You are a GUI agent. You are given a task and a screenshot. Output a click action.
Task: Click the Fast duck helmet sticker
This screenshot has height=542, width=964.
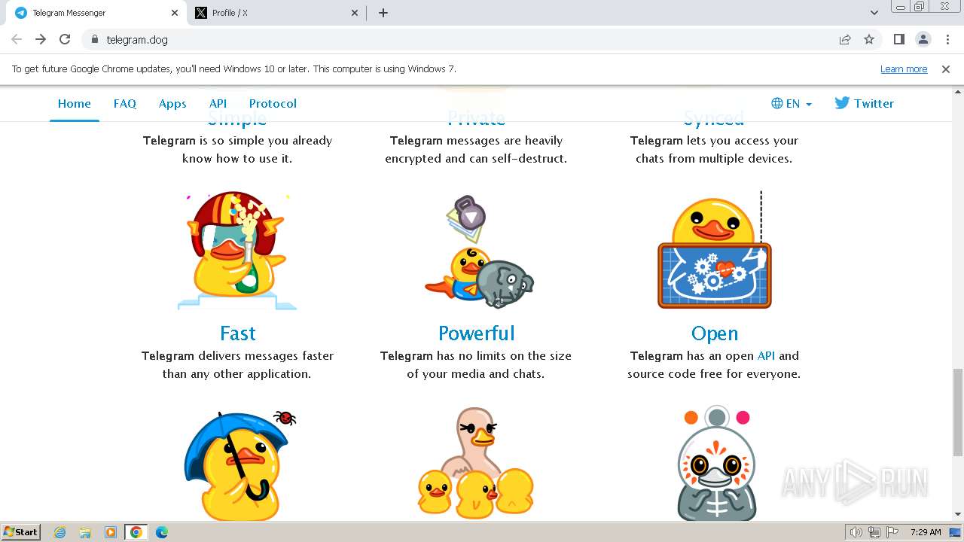pos(237,251)
